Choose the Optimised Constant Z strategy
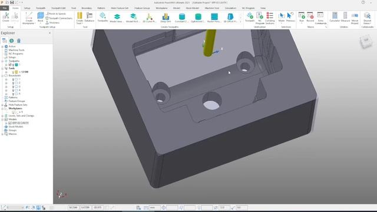The height and width of the screenshot is (212, 377). [x=198, y=18]
